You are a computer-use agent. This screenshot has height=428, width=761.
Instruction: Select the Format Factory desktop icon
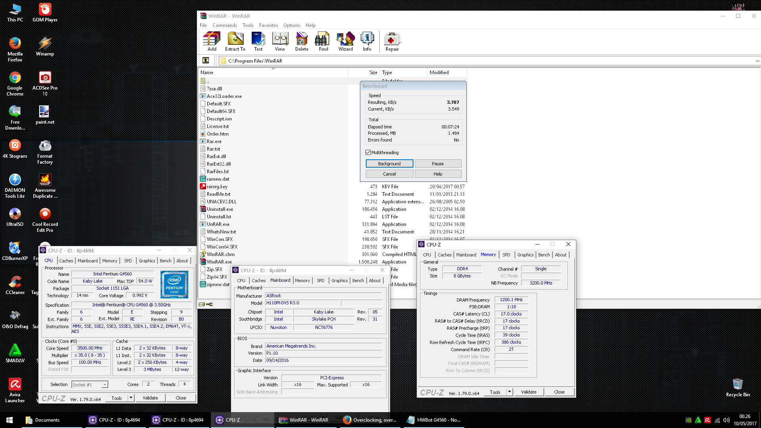(45, 152)
